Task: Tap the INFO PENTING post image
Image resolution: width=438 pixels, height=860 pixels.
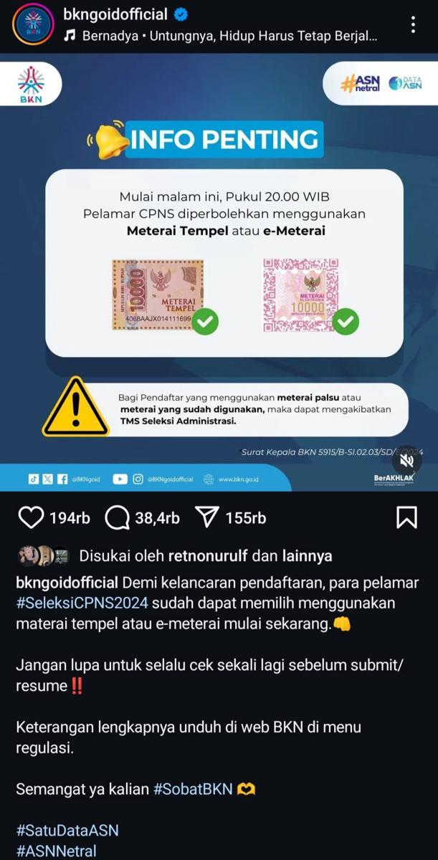Action: pos(219,272)
